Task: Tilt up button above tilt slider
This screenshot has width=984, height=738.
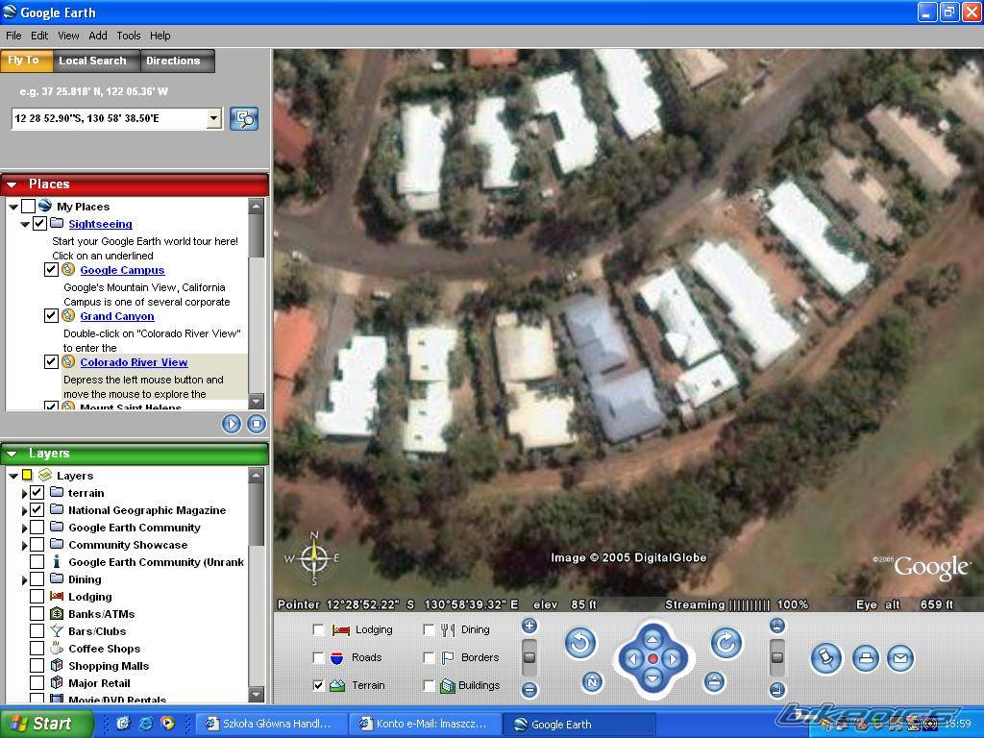Action: pyautogui.click(x=776, y=626)
